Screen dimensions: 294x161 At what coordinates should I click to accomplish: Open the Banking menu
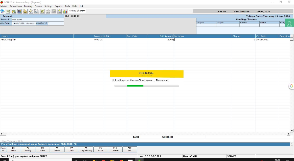pyautogui.click(x=28, y=6)
